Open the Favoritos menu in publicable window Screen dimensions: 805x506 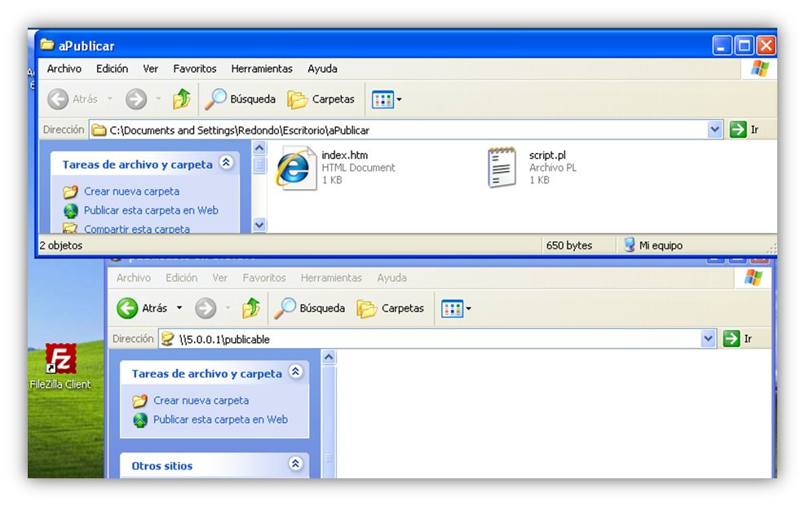click(264, 278)
